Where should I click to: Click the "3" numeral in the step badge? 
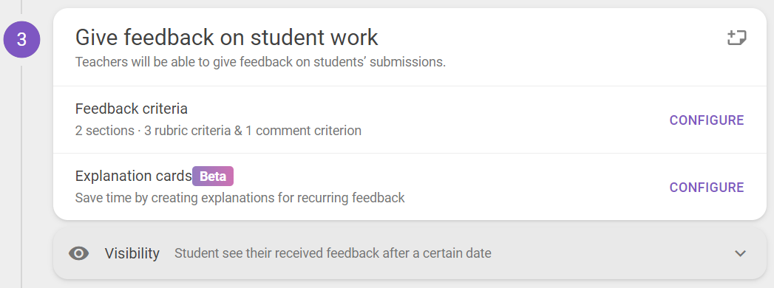pos(21,39)
